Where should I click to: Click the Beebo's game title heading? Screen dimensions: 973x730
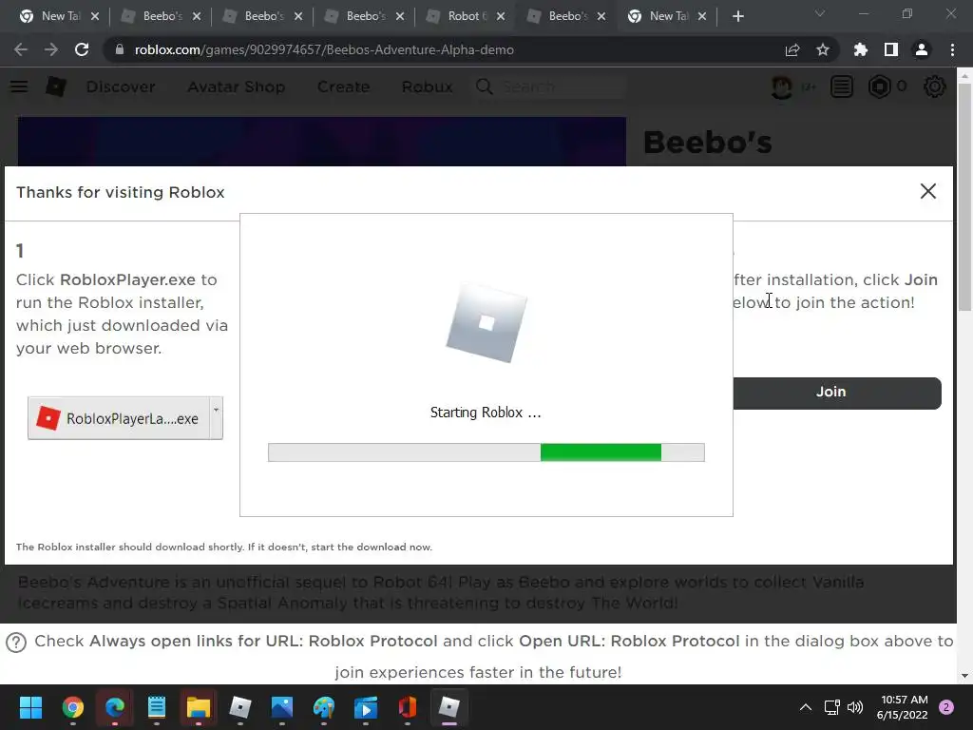tap(707, 143)
